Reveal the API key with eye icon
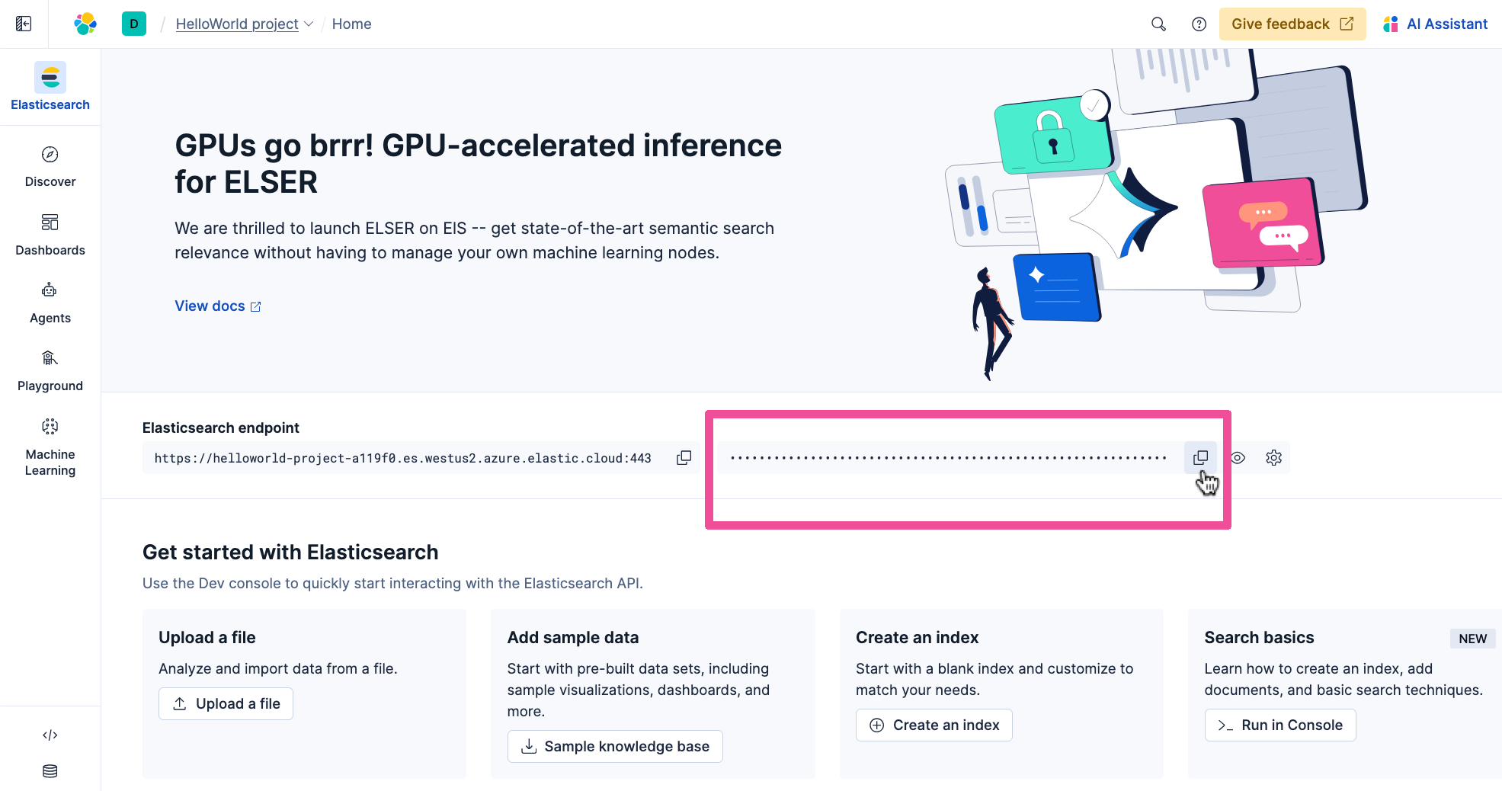Image resolution: width=1502 pixels, height=791 pixels. point(1238,457)
